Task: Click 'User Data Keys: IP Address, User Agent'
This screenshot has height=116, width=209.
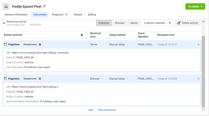Action: pyautogui.click(x=28, y=67)
